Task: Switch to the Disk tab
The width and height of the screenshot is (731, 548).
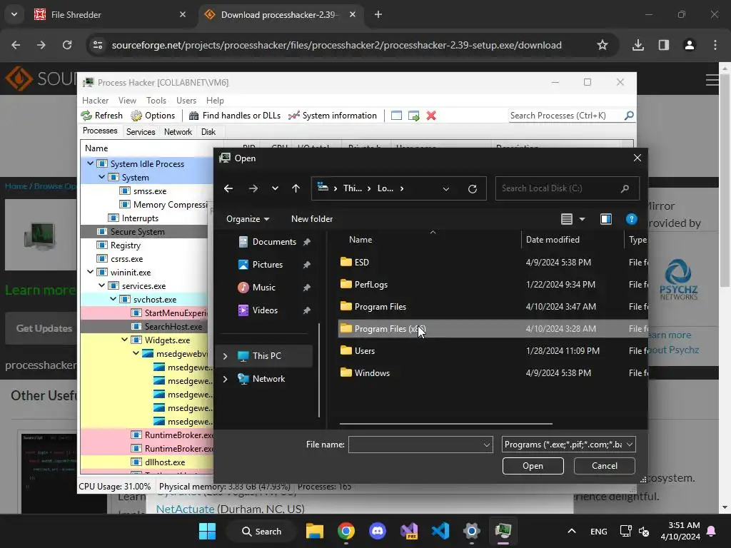Action: (x=208, y=132)
